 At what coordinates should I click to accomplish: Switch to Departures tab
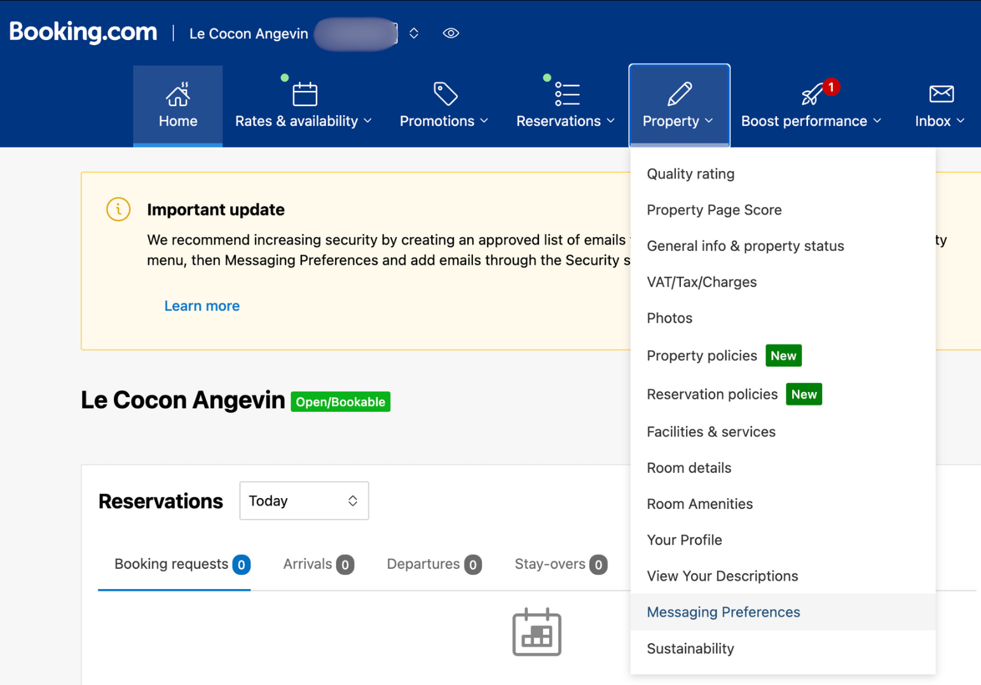click(x=434, y=564)
